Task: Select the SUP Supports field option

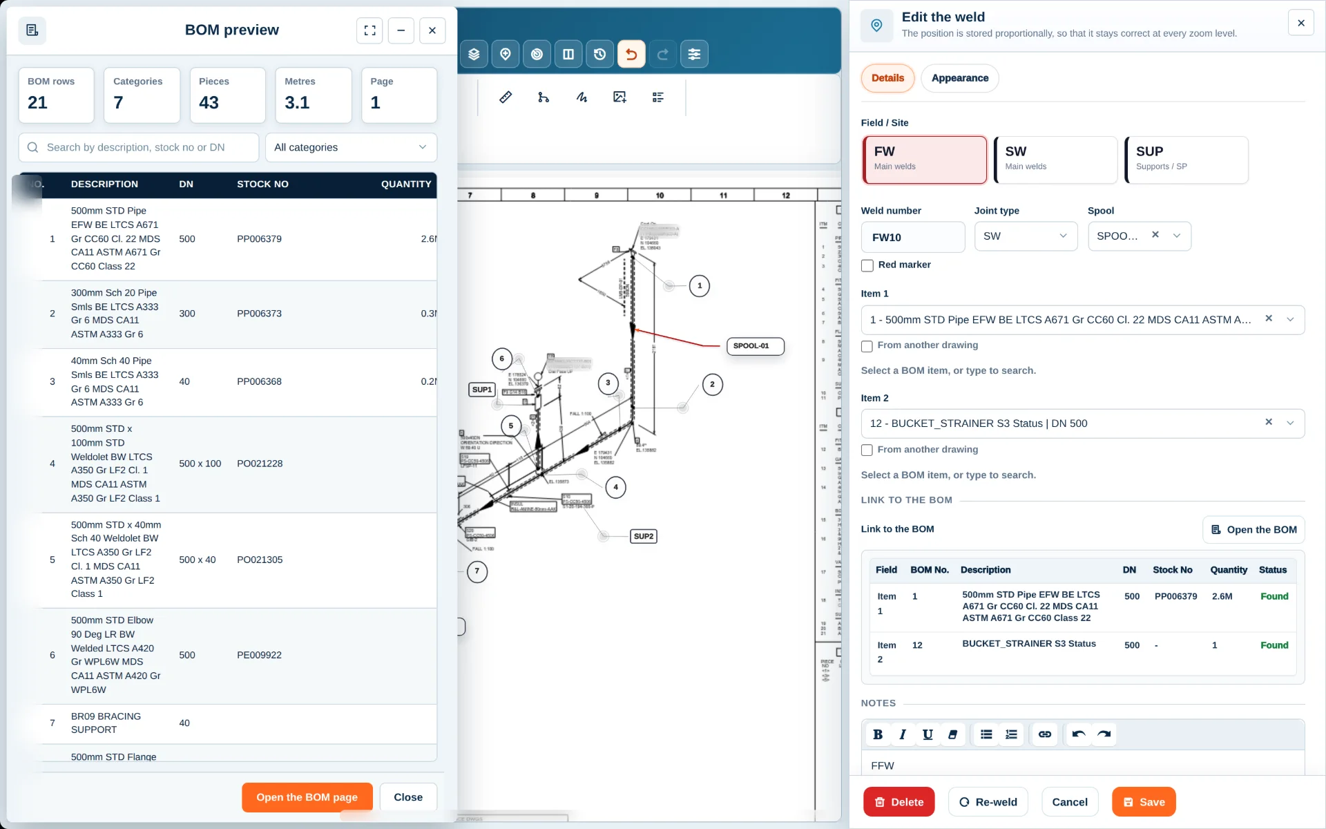Action: click(1186, 160)
